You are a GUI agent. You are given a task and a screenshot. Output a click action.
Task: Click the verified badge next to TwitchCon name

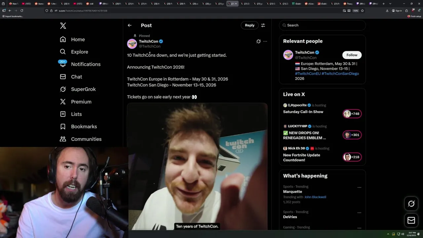coord(161,41)
